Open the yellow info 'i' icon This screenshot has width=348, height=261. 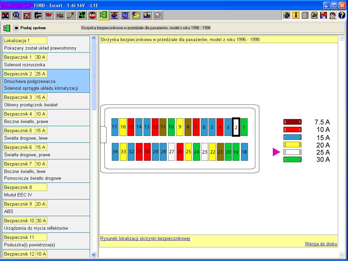296,15
